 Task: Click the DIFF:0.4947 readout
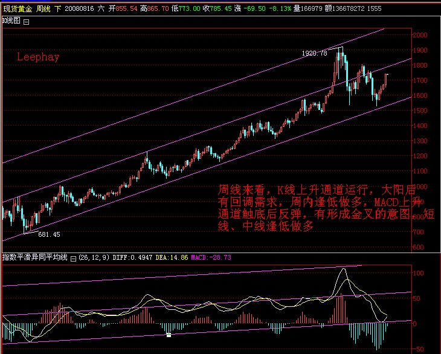(x=132, y=257)
